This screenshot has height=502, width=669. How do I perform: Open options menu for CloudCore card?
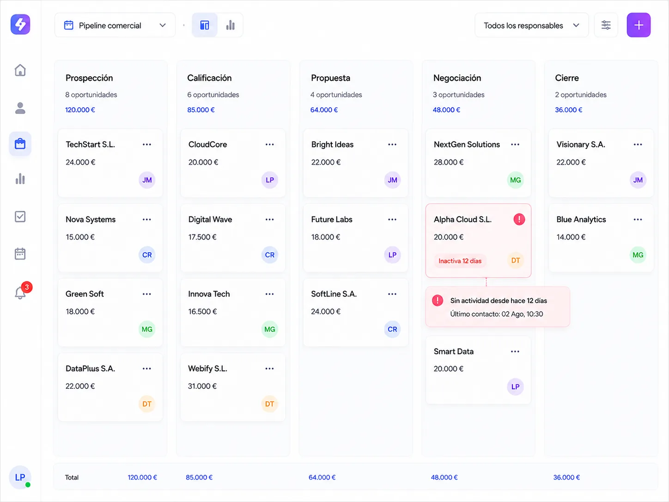270,145
